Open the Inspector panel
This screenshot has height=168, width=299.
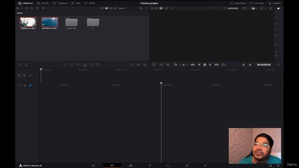[275, 3]
